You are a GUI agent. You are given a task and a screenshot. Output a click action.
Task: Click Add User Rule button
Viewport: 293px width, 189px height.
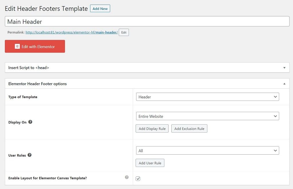click(x=150, y=163)
